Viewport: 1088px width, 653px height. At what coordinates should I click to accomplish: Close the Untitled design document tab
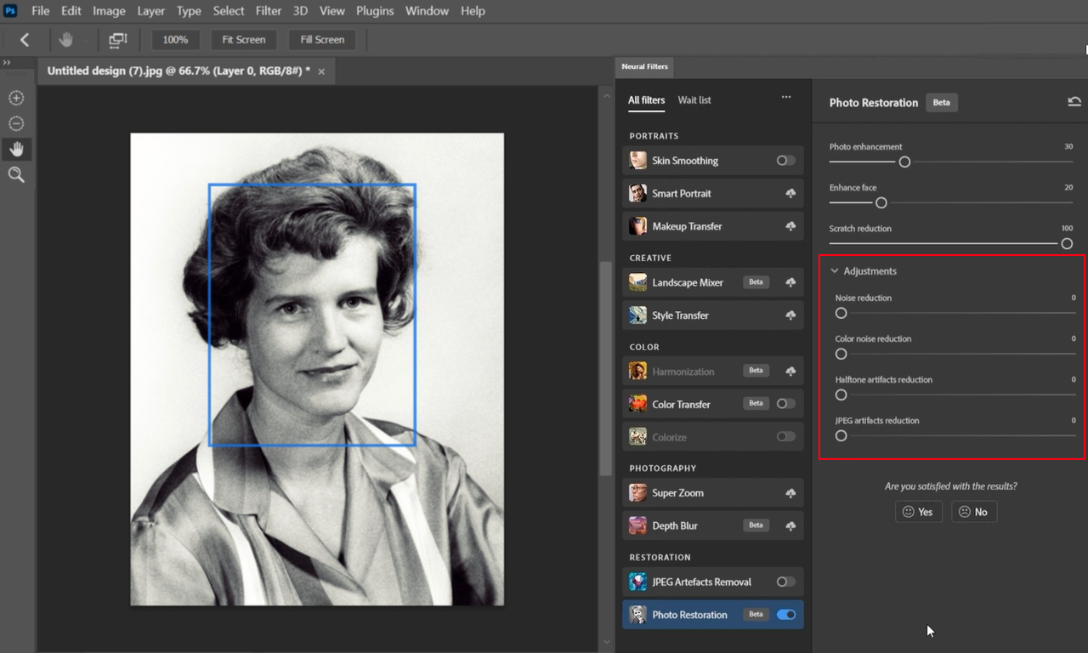pos(320,71)
